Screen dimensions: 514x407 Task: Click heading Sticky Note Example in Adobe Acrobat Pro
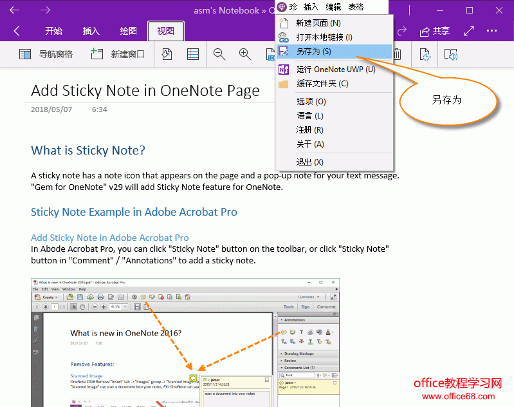tap(134, 212)
